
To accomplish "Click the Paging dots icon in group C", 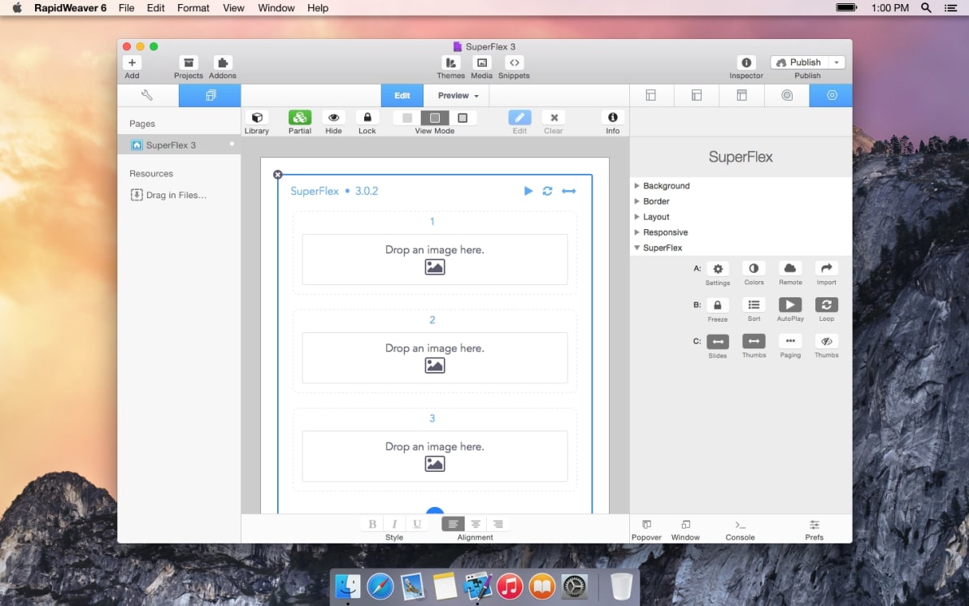I will pyautogui.click(x=790, y=342).
